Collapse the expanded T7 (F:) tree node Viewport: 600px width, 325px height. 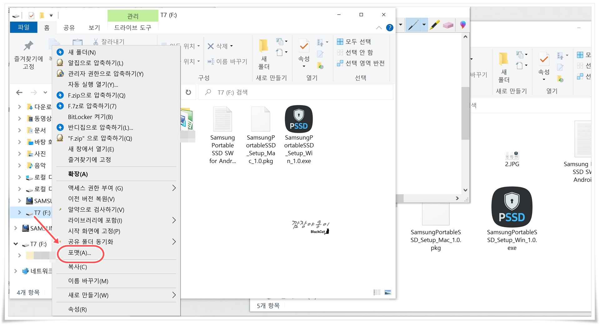[16, 244]
